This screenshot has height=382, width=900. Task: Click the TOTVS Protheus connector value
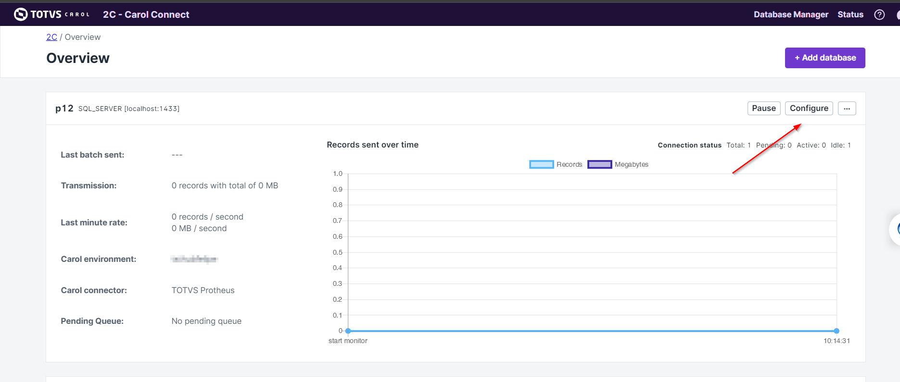tap(203, 290)
